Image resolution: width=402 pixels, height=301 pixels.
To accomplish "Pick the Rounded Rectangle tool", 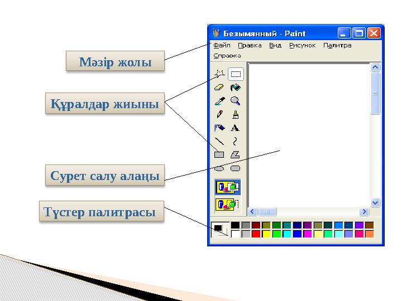I will 235,168.
